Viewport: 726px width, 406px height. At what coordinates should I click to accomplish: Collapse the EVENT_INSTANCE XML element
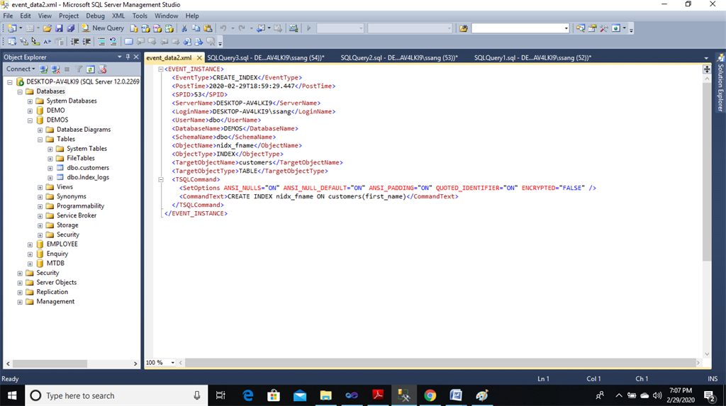(x=161, y=69)
